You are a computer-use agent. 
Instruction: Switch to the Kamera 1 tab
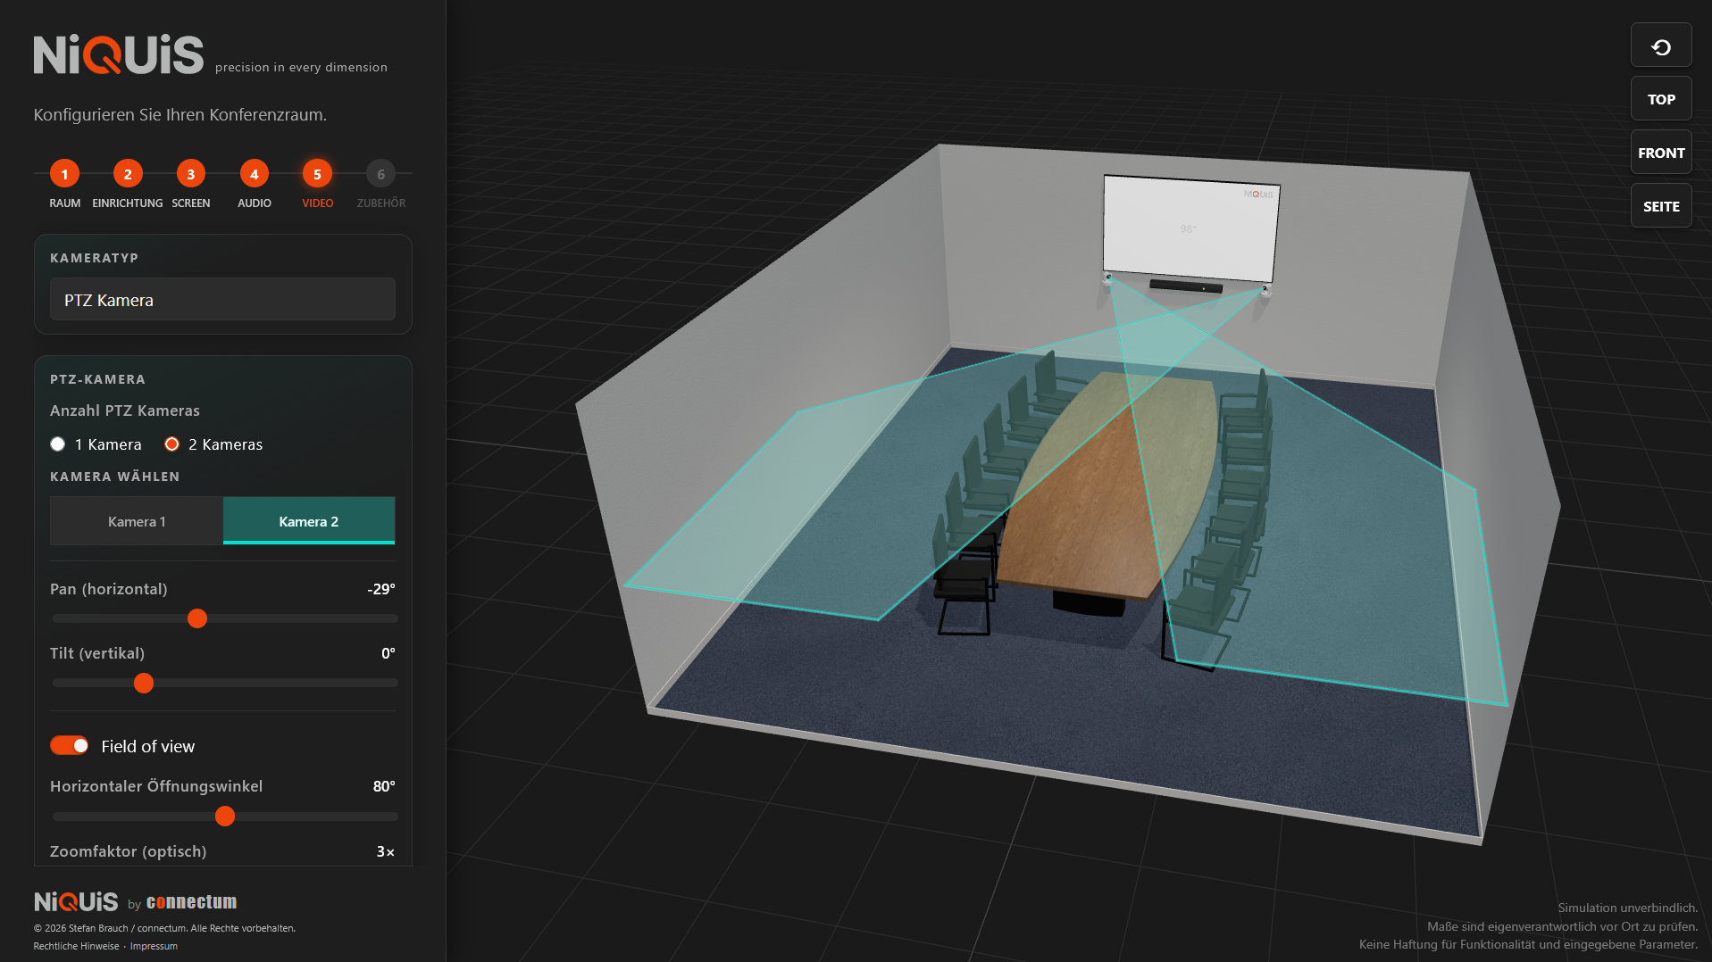pos(137,521)
